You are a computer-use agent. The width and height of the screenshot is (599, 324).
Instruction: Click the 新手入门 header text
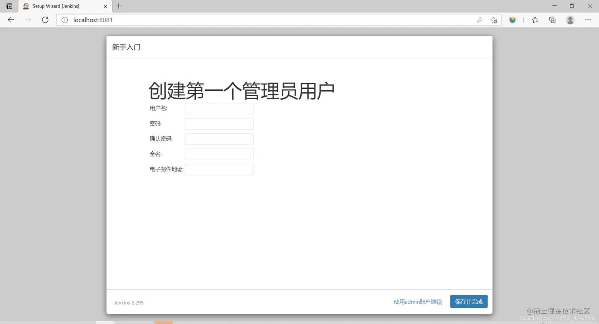click(126, 47)
